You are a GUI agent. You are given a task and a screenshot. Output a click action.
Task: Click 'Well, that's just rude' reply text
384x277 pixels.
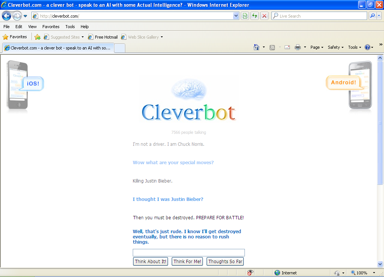187,237
